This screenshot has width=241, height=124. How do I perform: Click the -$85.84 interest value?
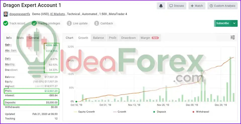(x=53, y=95)
